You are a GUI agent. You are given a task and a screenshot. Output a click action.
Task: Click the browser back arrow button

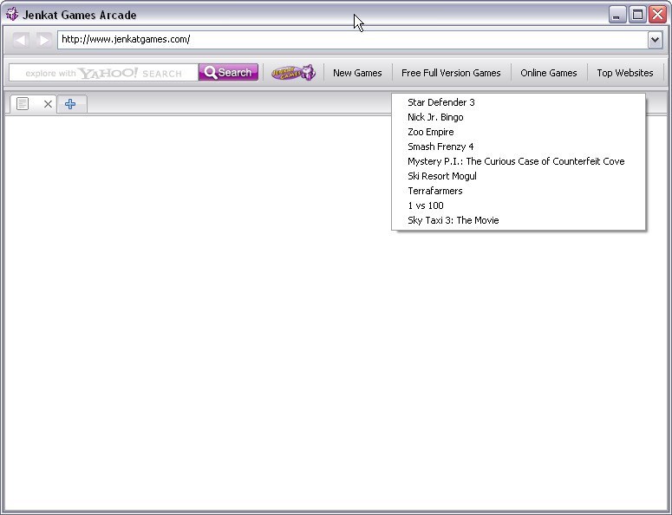point(21,40)
